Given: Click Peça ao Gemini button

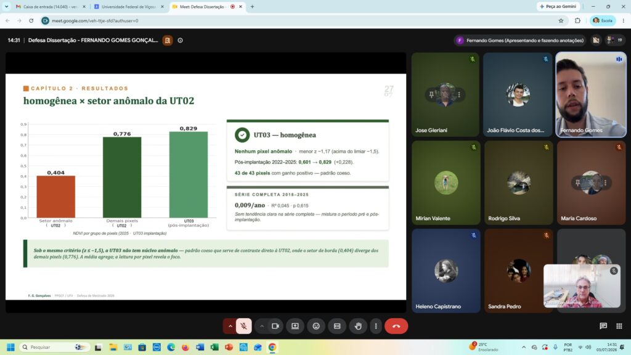Looking at the screenshot, I should [x=558, y=6].
